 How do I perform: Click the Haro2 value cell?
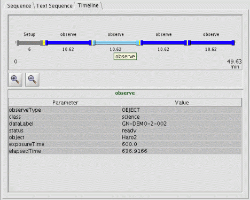(x=182, y=137)
